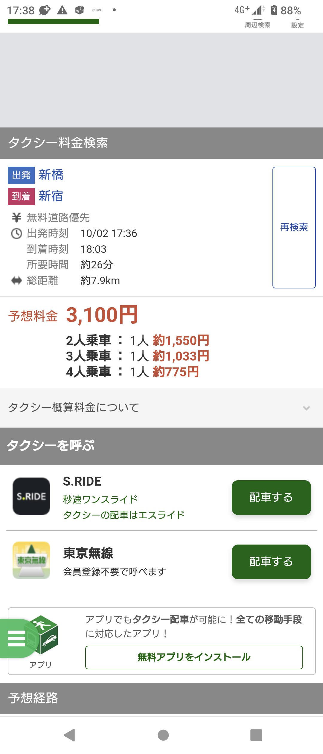Tap the Android home circle button
The image size is (323, 754).
pos(163,735)
